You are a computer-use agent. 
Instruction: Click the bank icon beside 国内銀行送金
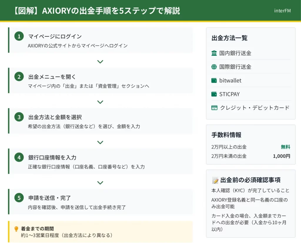point(214,53)
